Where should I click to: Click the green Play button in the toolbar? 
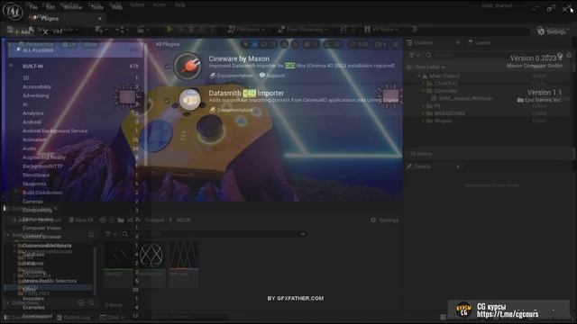(x=169, y=30)
